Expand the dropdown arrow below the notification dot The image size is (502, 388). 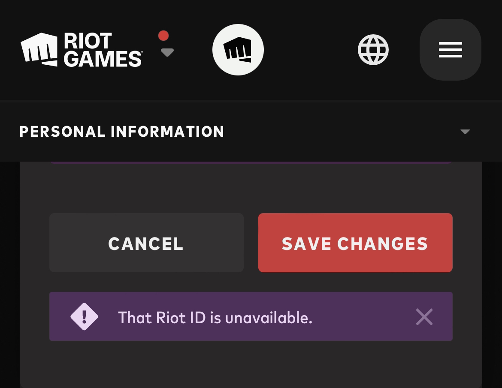coord(167,52)
